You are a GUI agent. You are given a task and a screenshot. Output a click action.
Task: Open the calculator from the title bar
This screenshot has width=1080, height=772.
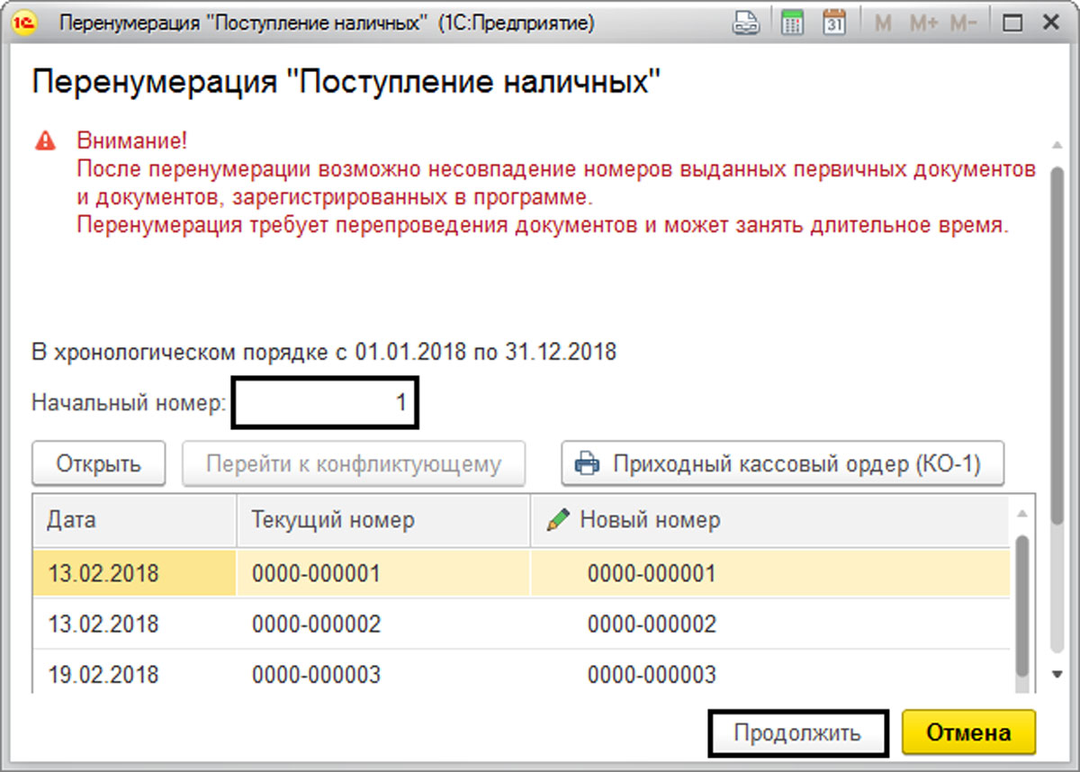click(792, 23)
